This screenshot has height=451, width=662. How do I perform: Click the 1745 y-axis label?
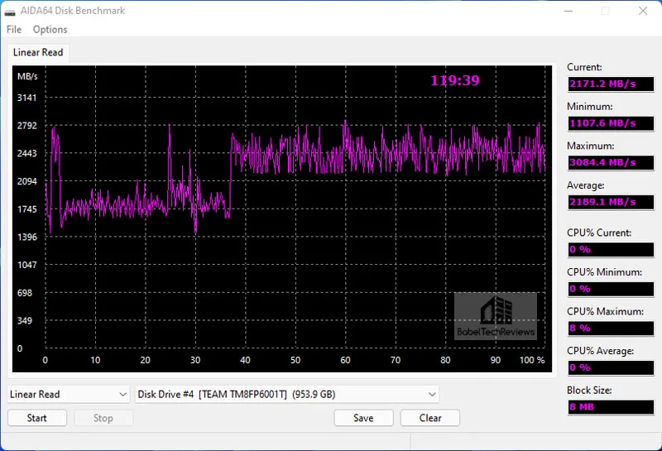pyautogui.click(x=26, y=209)
